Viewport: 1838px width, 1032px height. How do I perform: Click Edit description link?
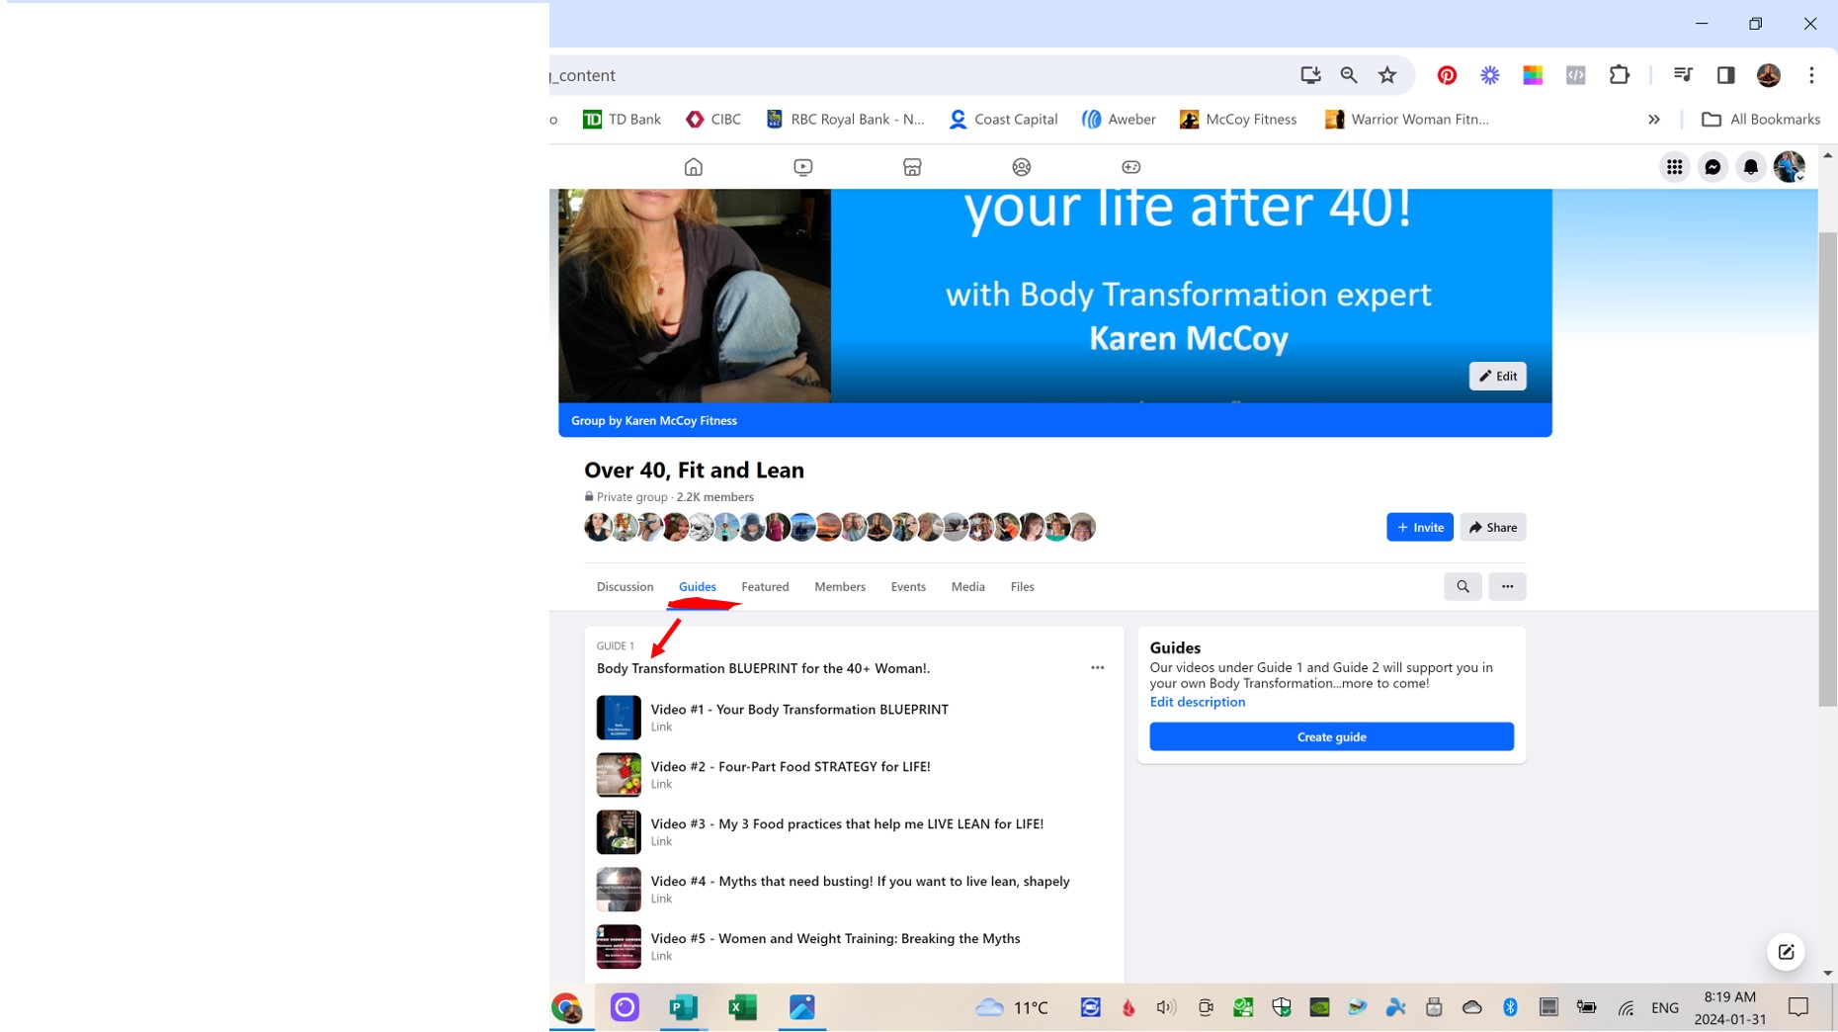tap(1197, 702)
